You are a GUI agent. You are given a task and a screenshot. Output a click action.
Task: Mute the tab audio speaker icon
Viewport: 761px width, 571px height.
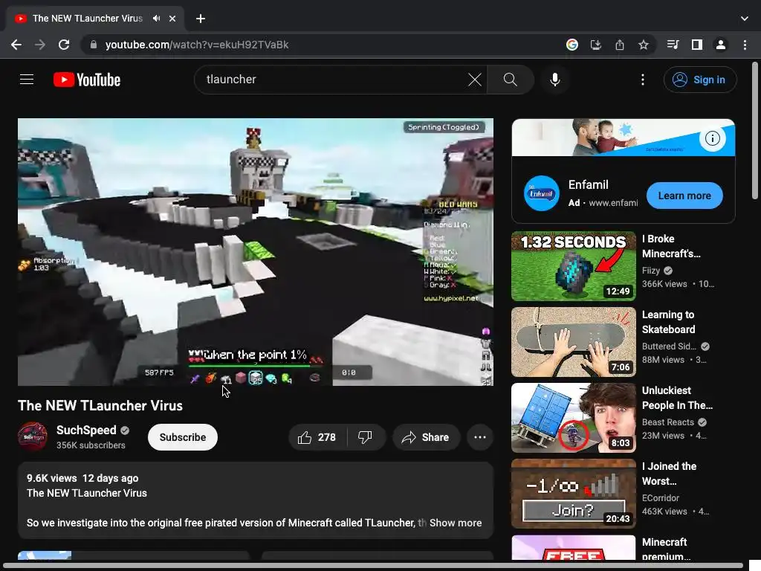click(156, 19)
